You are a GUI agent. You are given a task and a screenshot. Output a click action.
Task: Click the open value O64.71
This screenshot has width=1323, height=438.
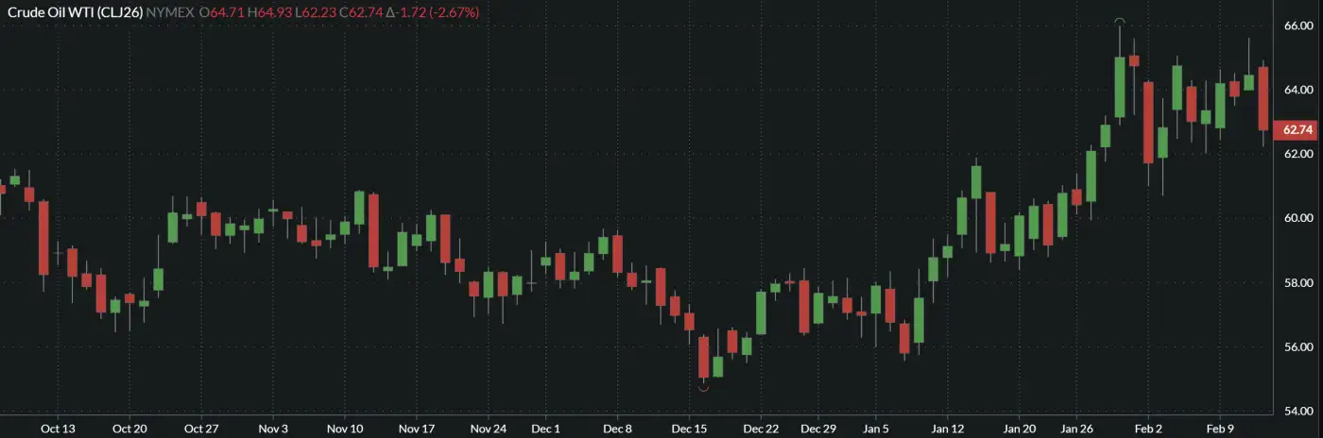click(221, 13)
